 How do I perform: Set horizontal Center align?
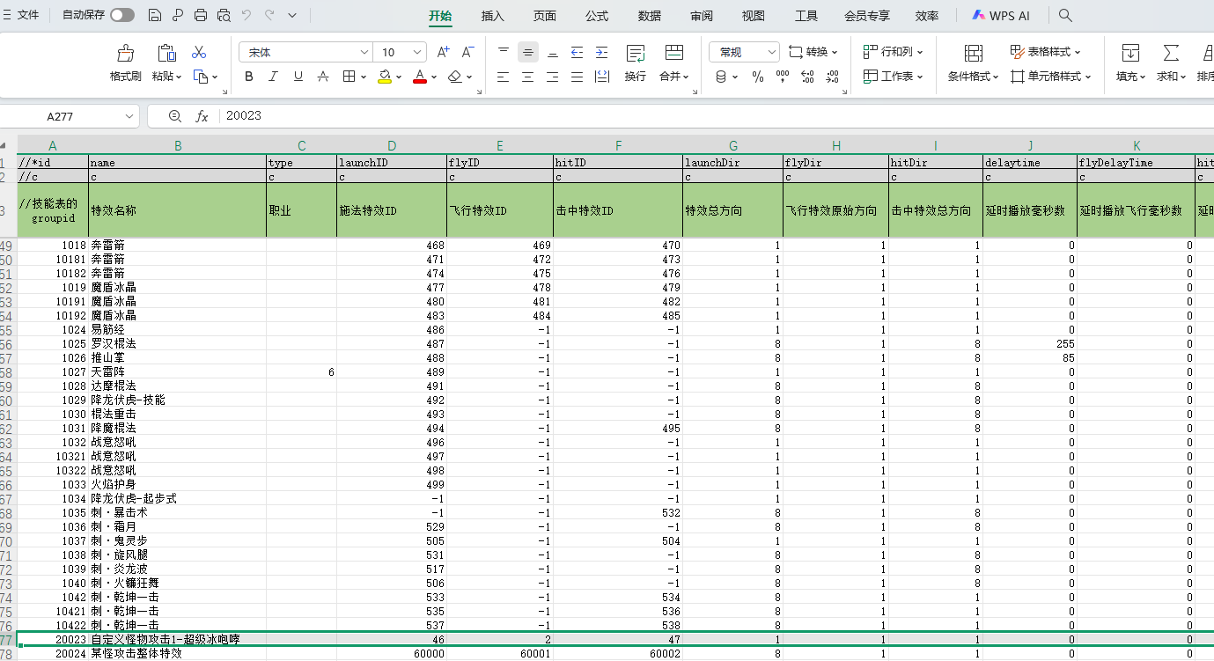528,77
